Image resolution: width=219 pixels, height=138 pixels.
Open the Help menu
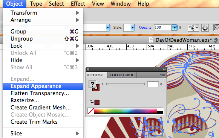(143, 4)
